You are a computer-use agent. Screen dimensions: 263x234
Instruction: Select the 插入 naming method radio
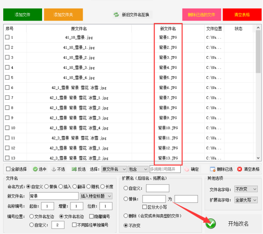[61, 187]
